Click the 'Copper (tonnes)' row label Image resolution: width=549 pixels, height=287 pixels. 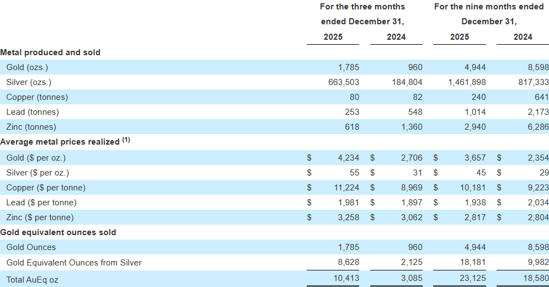point(37,97)
